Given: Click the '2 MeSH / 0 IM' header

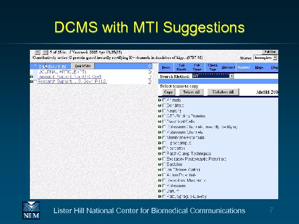Looking at the screenshot, I should [52, 67].
